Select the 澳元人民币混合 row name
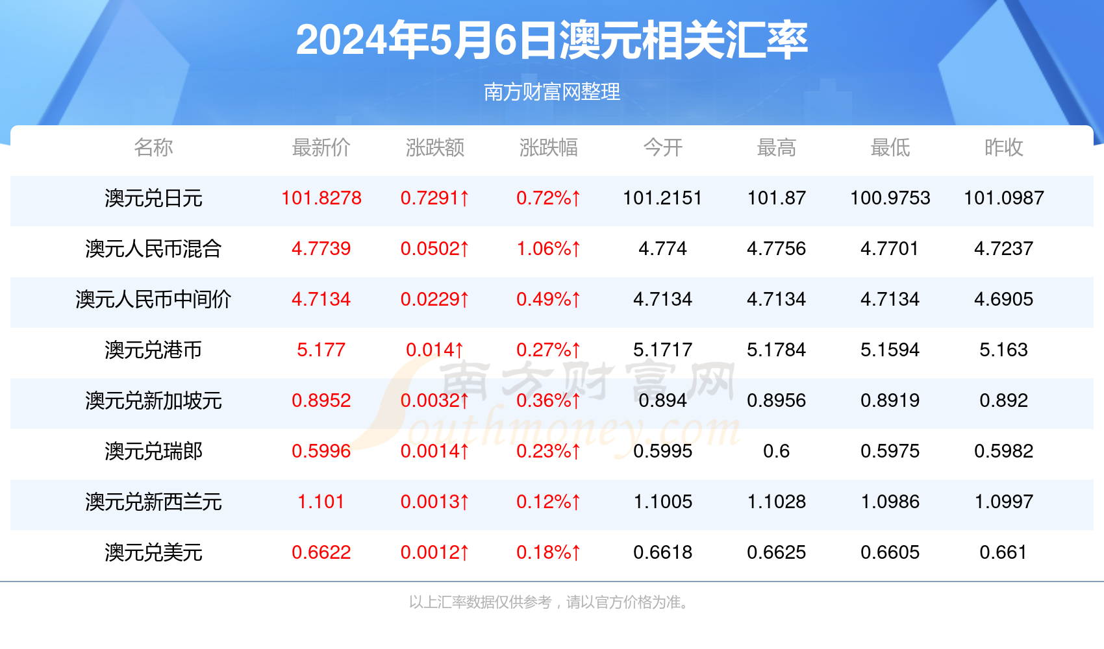This screenshot has height=649, width=1104. tap(153, 249)
